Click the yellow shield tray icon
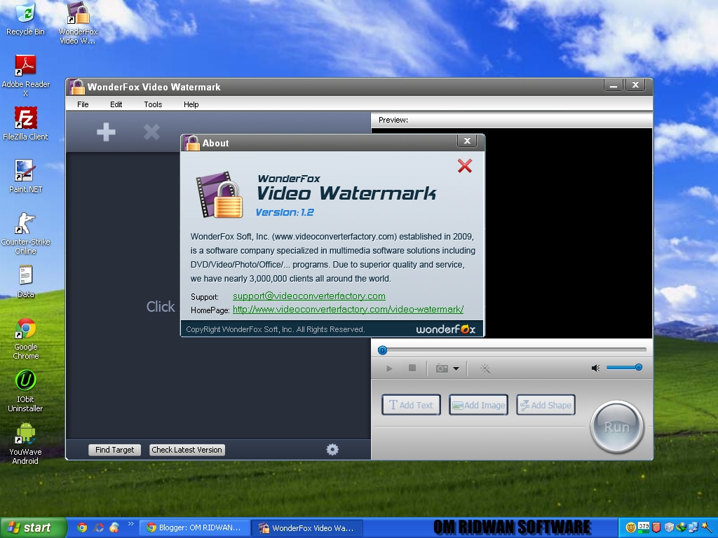This screenshot has width=718, height=538. (630, 528)
